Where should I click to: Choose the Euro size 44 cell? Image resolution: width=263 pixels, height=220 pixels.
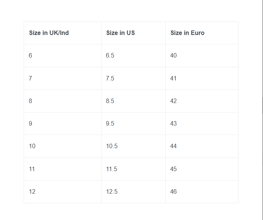click(x=173, y=146)
